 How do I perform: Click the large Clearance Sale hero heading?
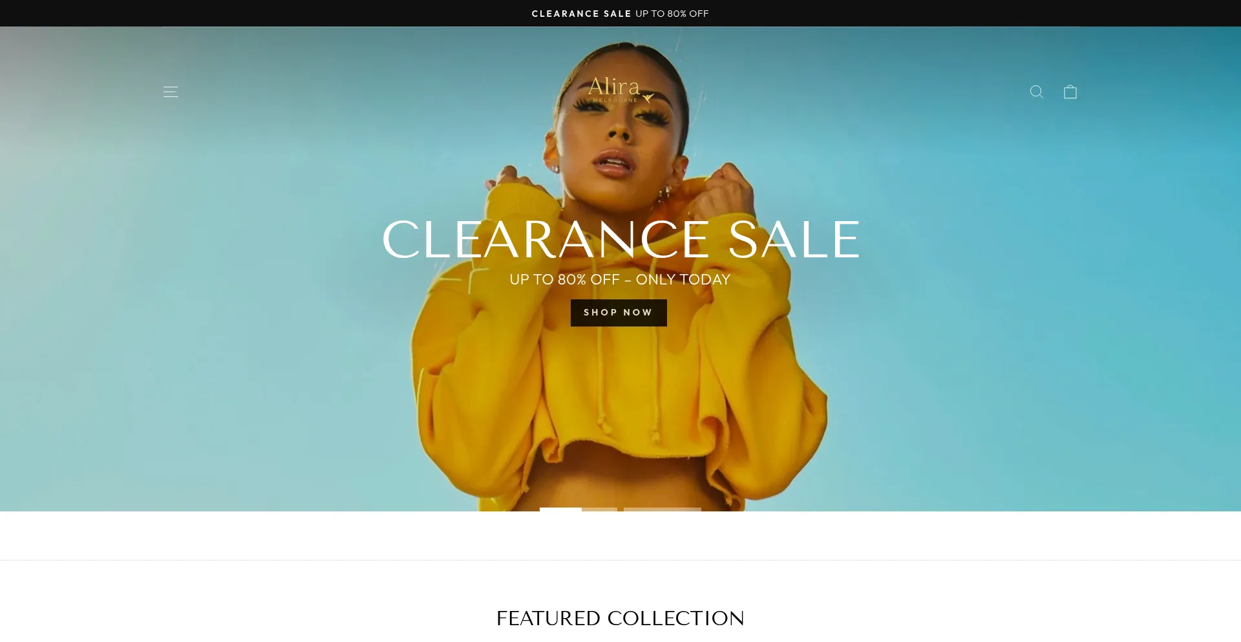620,240
